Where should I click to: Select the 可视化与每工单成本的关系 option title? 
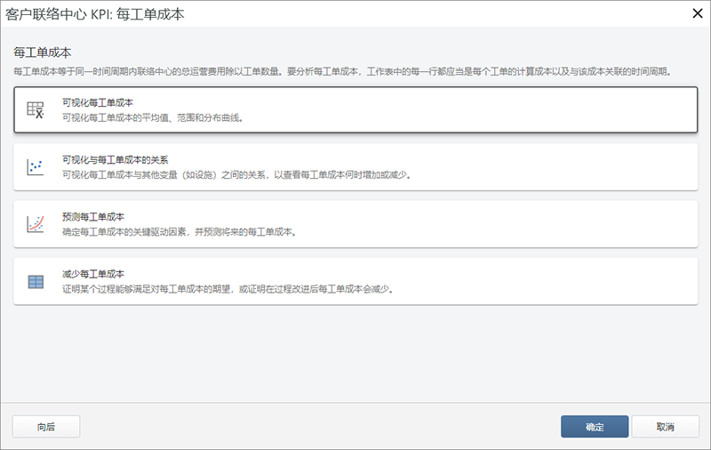pos(115,161)
